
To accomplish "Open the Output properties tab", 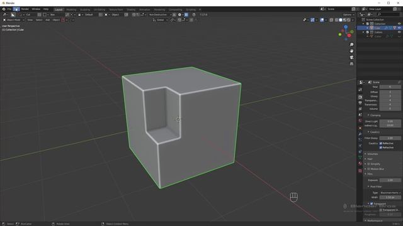I will (360, 103).
